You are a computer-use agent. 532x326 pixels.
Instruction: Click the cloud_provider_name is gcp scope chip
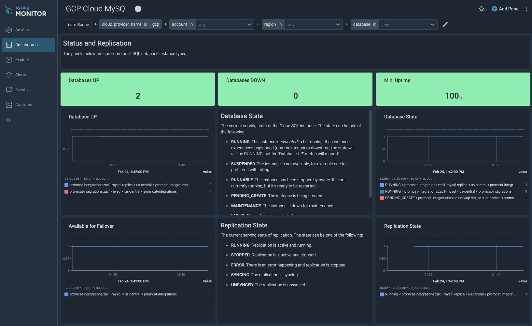click(130, 24)
